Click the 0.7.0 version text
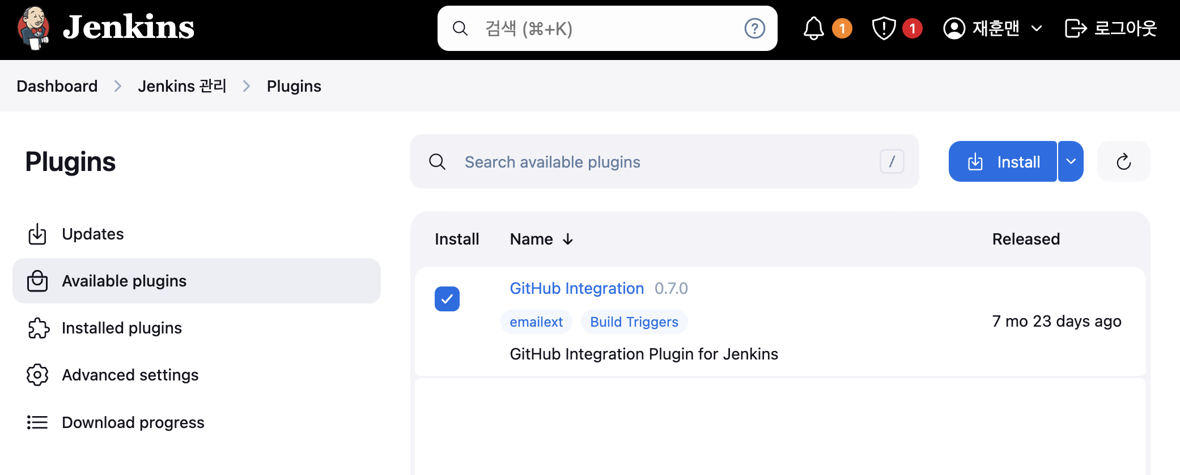 (671, 288)
